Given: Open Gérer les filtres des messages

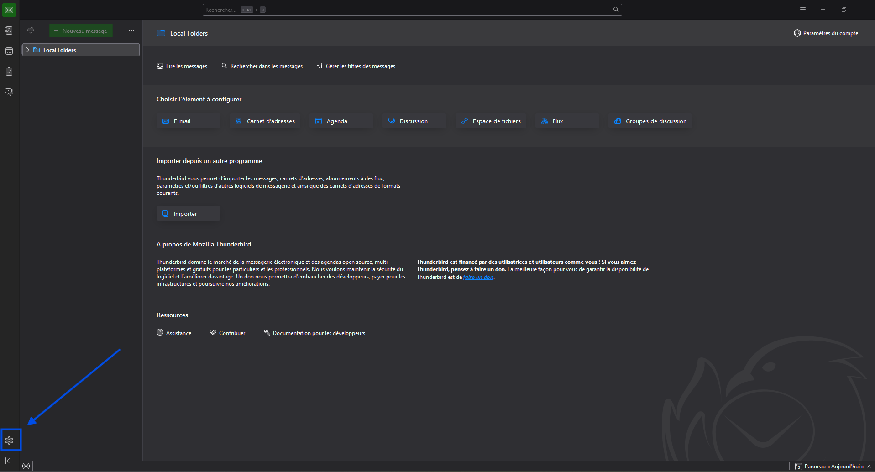Looking at the screenshot, I should click(x=356, y=66).
